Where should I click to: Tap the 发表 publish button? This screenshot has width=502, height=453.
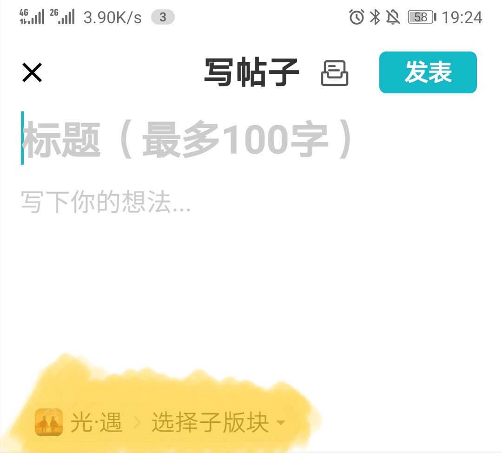point(428,72)
